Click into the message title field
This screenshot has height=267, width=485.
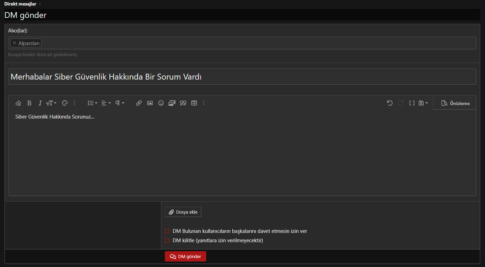tap(242, 76)
